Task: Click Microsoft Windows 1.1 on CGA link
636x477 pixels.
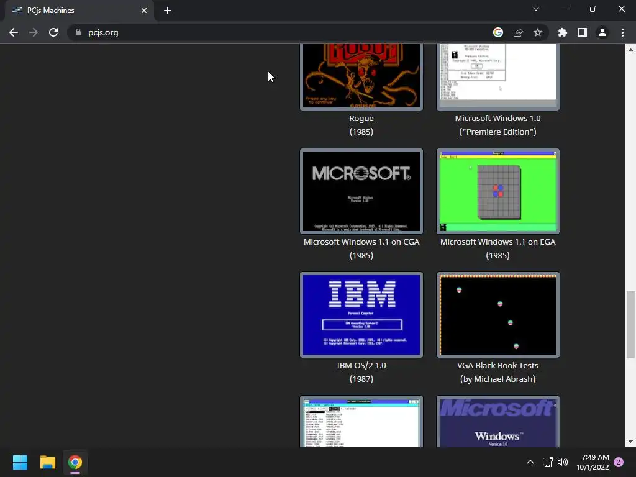Action: point(361,248)
